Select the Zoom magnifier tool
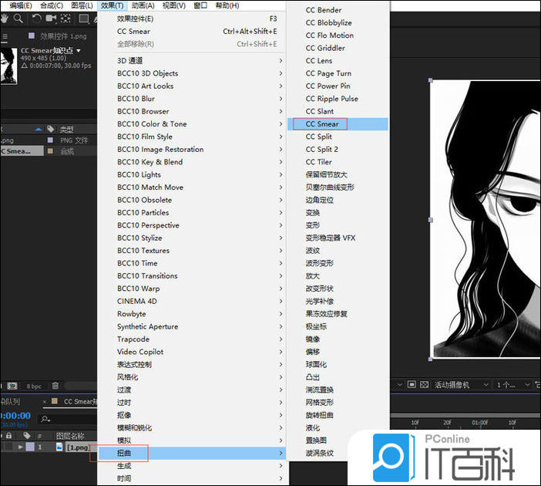The image size is (541, 486). coord(18,19)
